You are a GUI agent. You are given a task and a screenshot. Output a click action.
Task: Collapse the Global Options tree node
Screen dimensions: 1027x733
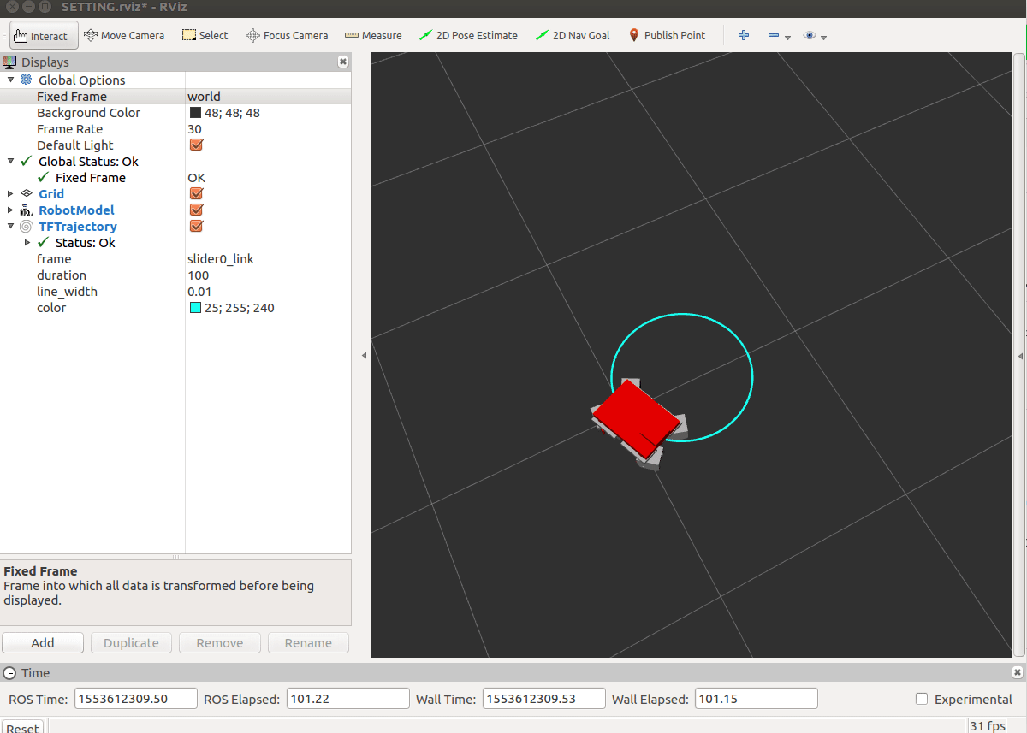pyautogui.click(x=10, y=80)
